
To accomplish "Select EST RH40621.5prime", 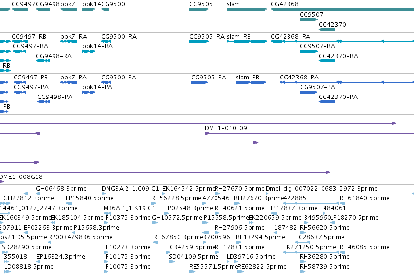I will [x=240, y=208].
